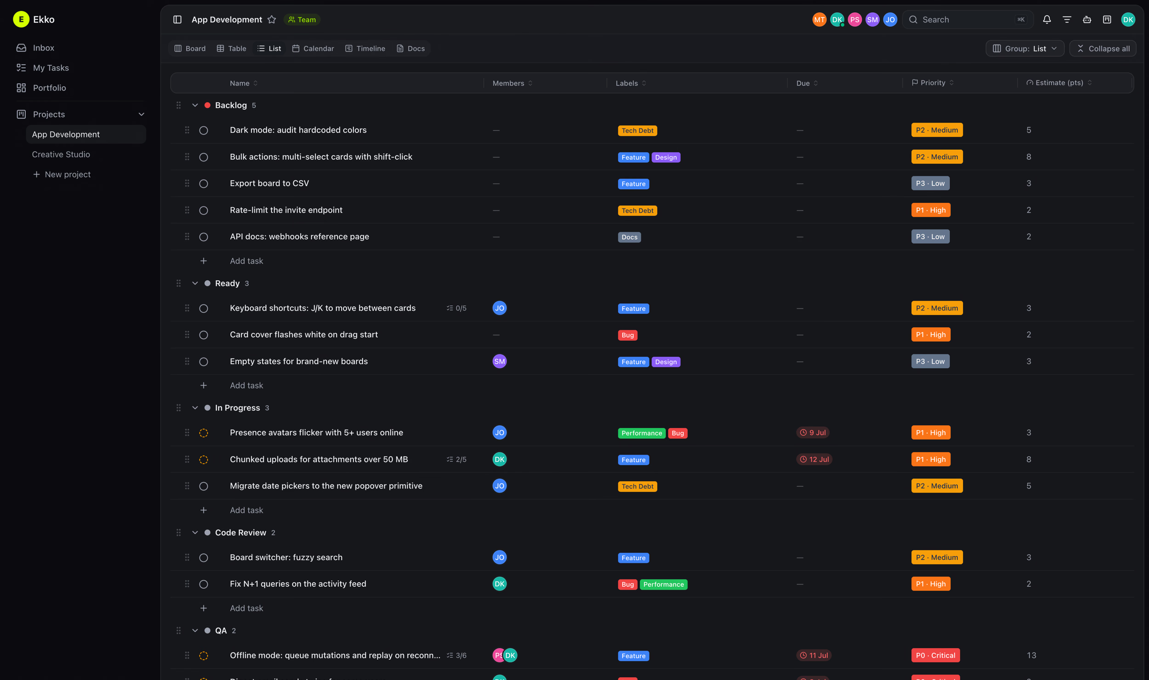
Task: Toggle status of 'Card cover flashes white' task
Action: click(x=204, y=335)
